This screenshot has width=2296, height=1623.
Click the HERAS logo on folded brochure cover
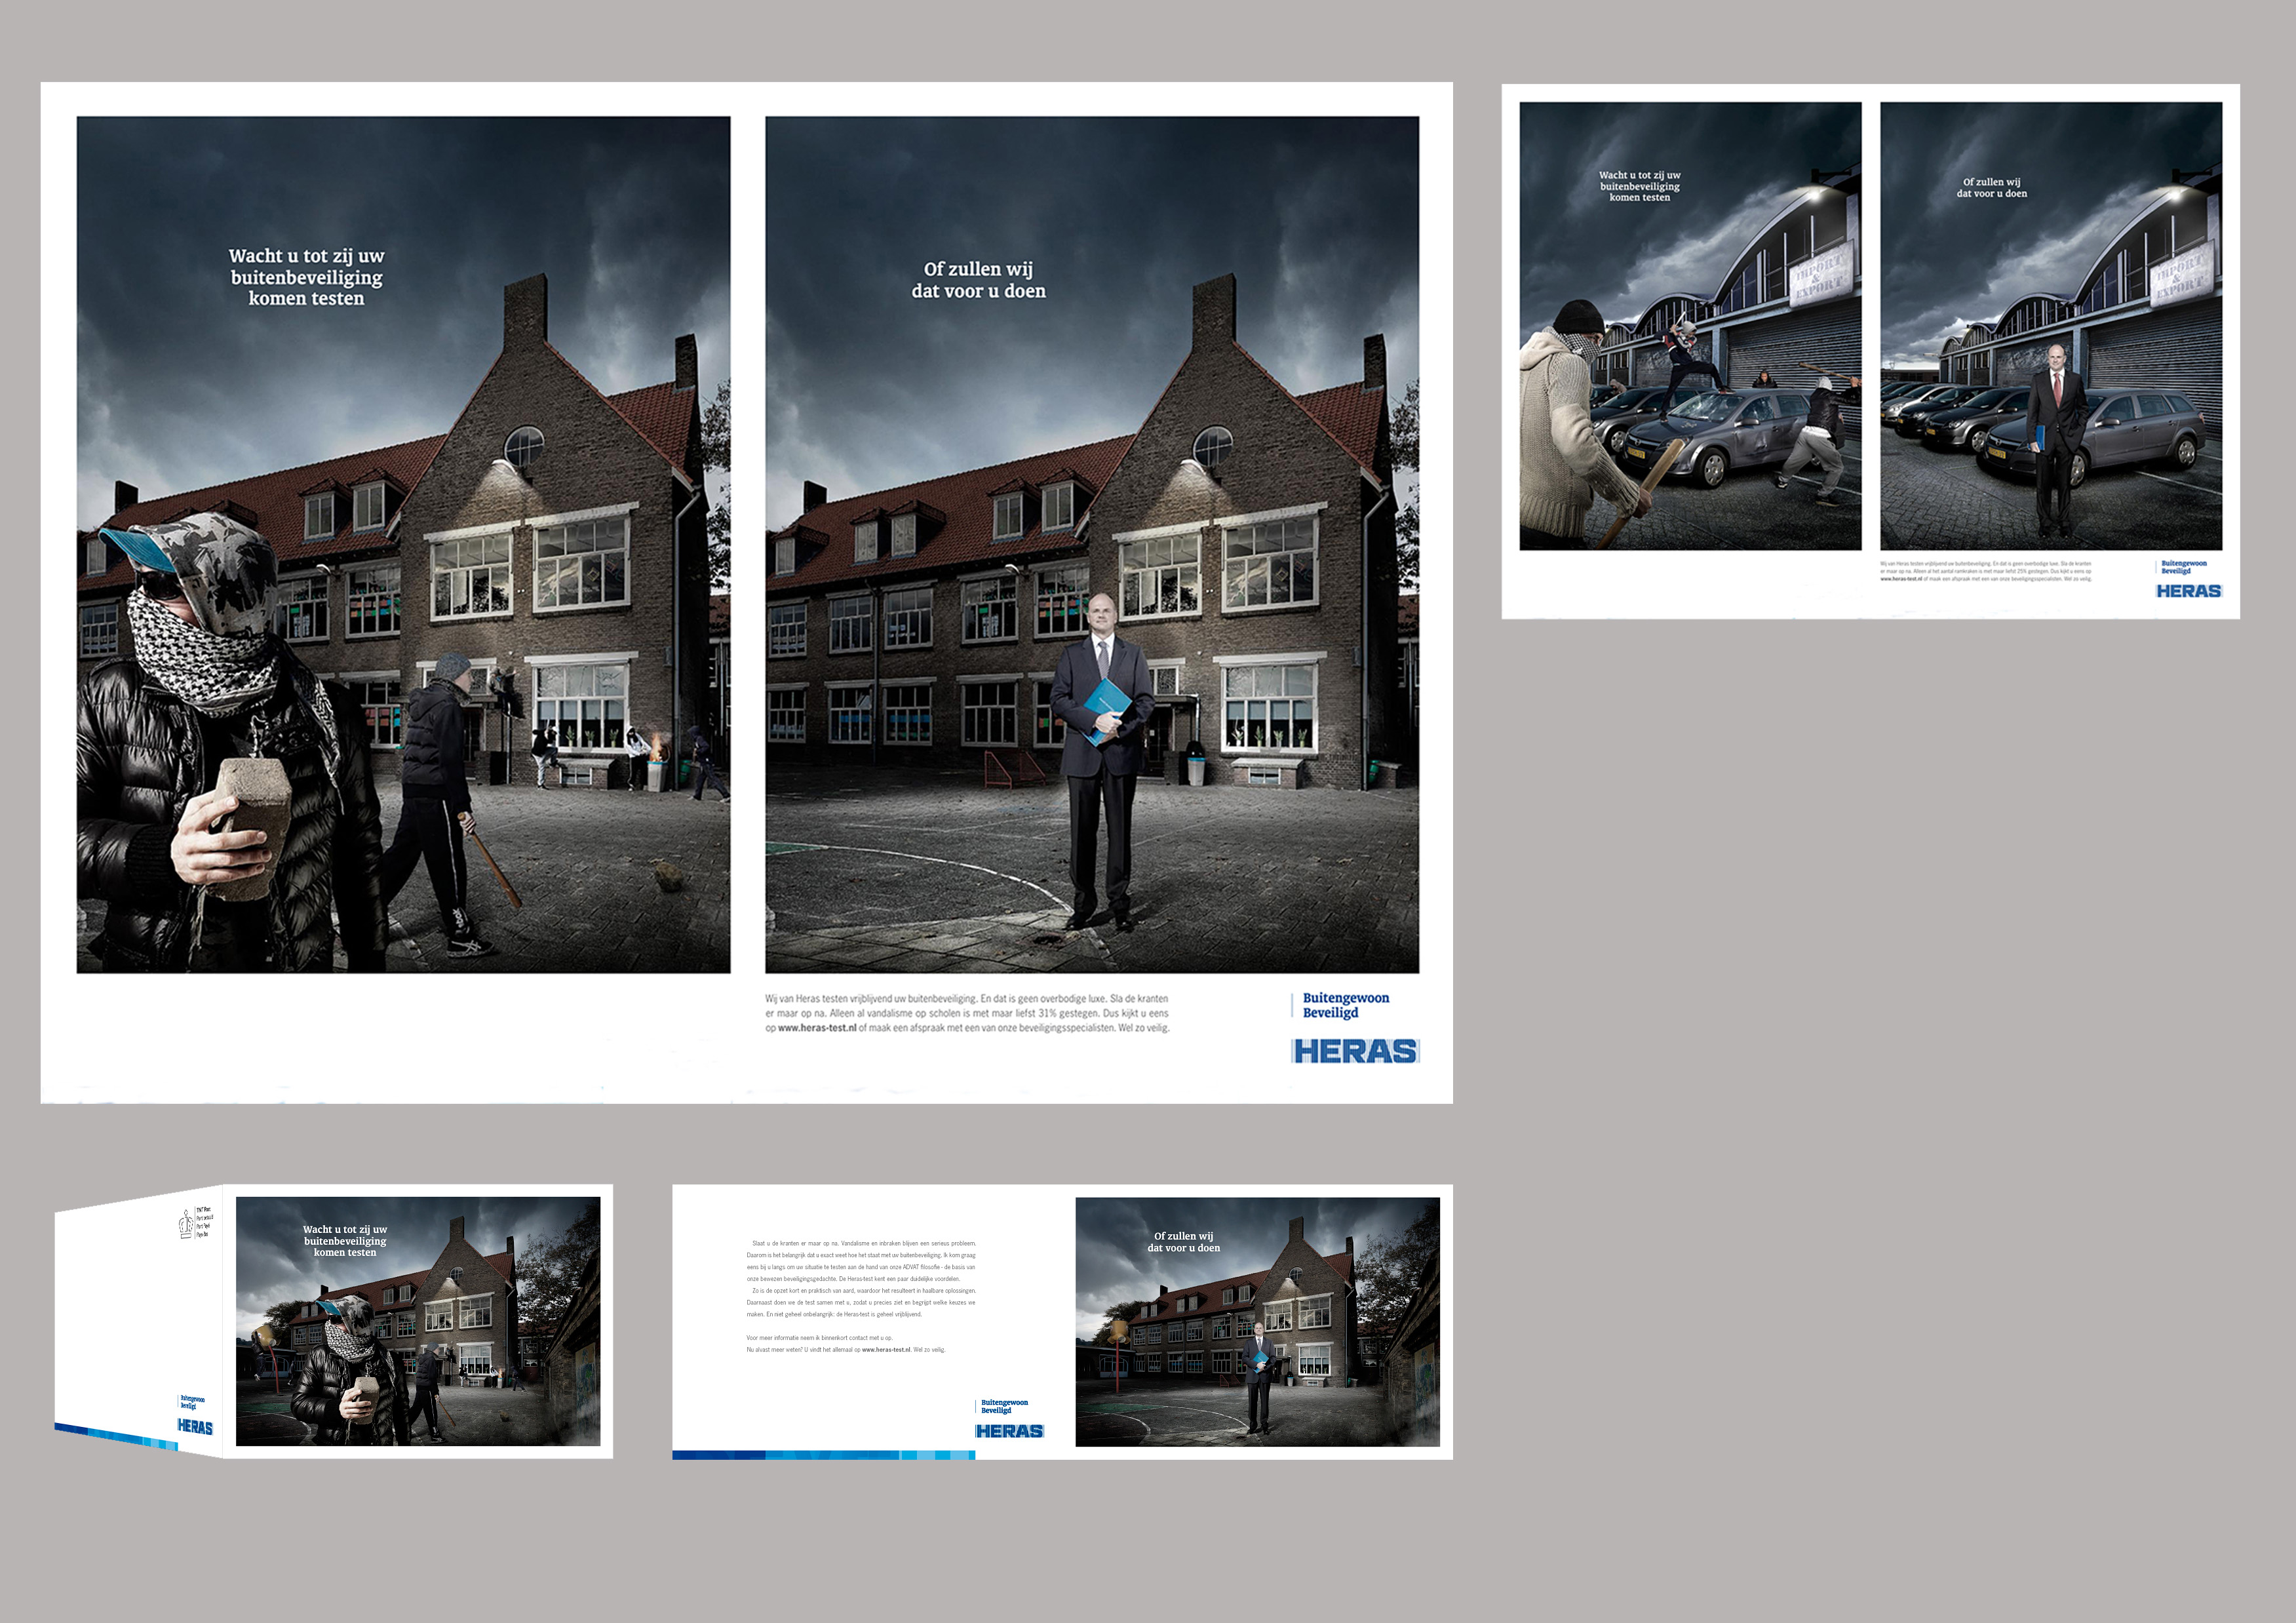pyautogui.click(x=195, y=1427)
